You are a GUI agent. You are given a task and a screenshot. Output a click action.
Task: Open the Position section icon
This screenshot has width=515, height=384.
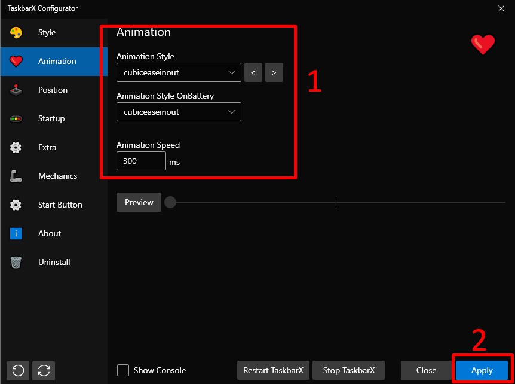click(x=16, y=90)
